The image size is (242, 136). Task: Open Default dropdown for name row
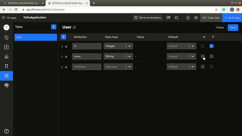point(181,56)
